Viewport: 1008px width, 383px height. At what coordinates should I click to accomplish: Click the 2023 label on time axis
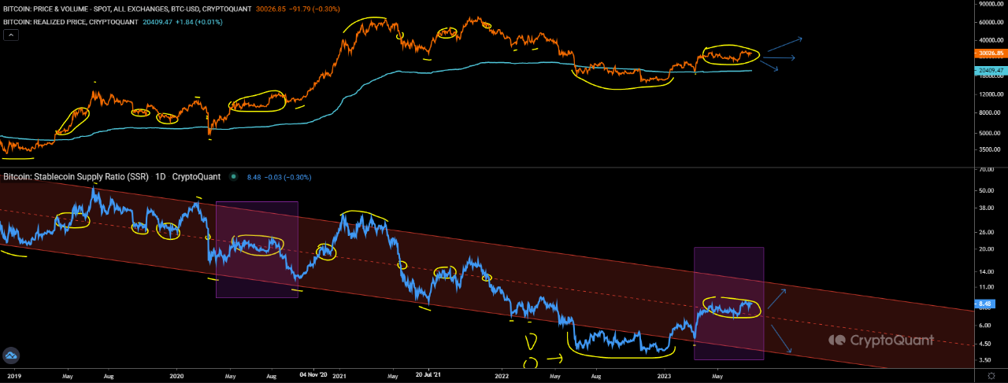tap(666, 376)
